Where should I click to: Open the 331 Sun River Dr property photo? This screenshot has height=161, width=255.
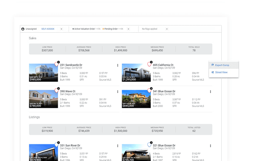tap(44, 152)
